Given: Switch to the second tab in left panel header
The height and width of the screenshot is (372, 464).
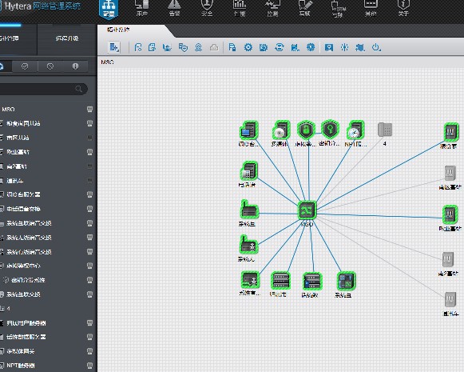Looking at the screenshot, I should tap(67, 38).
